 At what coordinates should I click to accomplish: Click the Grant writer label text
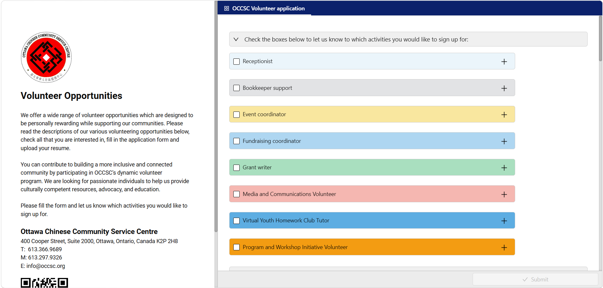[257, 167]
